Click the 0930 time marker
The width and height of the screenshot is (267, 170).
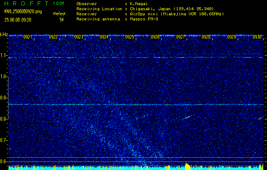click(257, 37)
